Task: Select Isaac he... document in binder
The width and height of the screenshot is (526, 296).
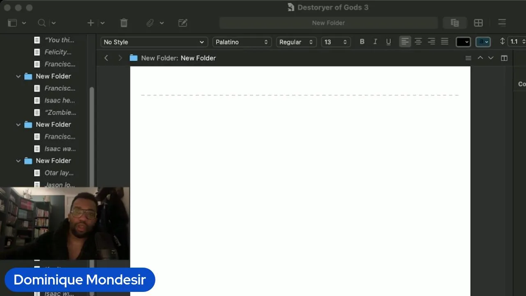Action: (x=60, y=100)
